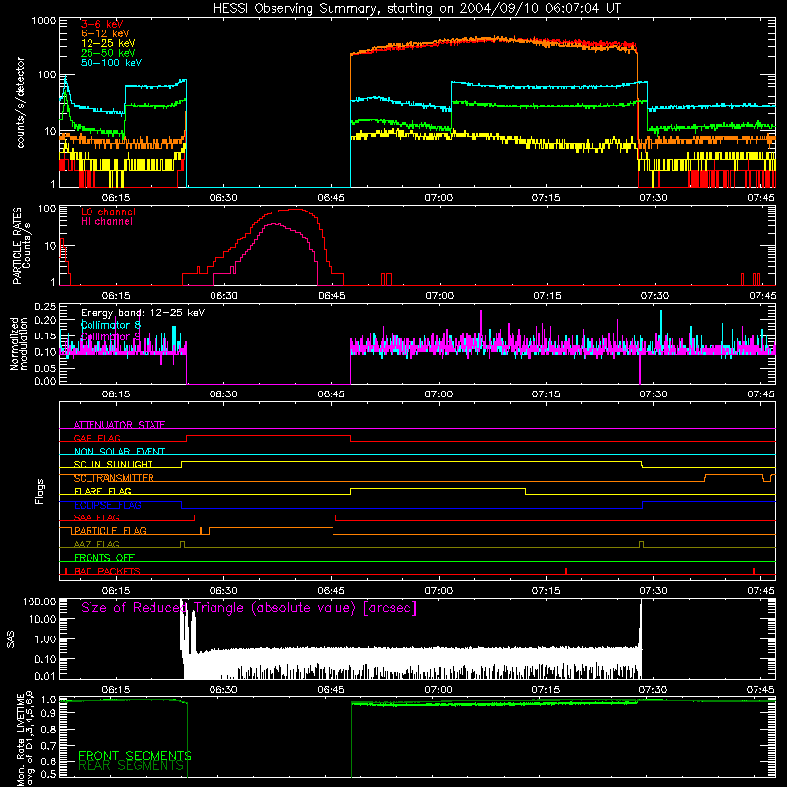Select the 'FRONT SEGMENTS' legend label
Image resolution: width=787 pixels, height=787 pixels.
pyautogui.click(x=135, y=756)
